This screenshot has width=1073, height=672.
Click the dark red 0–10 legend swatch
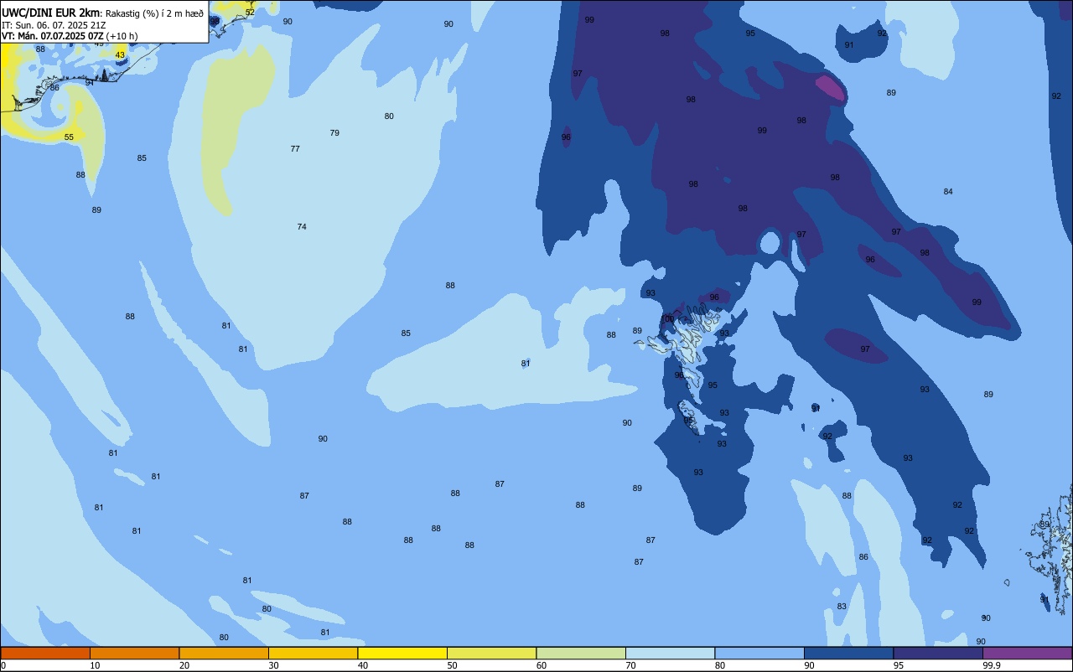(x=45, y=653)
